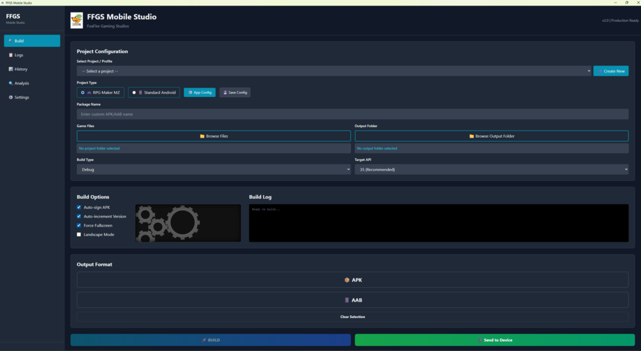Disable the Auto-increment Version checkbox
The height and width of the screenshot is (351, 641).
[x=79, y=216]
